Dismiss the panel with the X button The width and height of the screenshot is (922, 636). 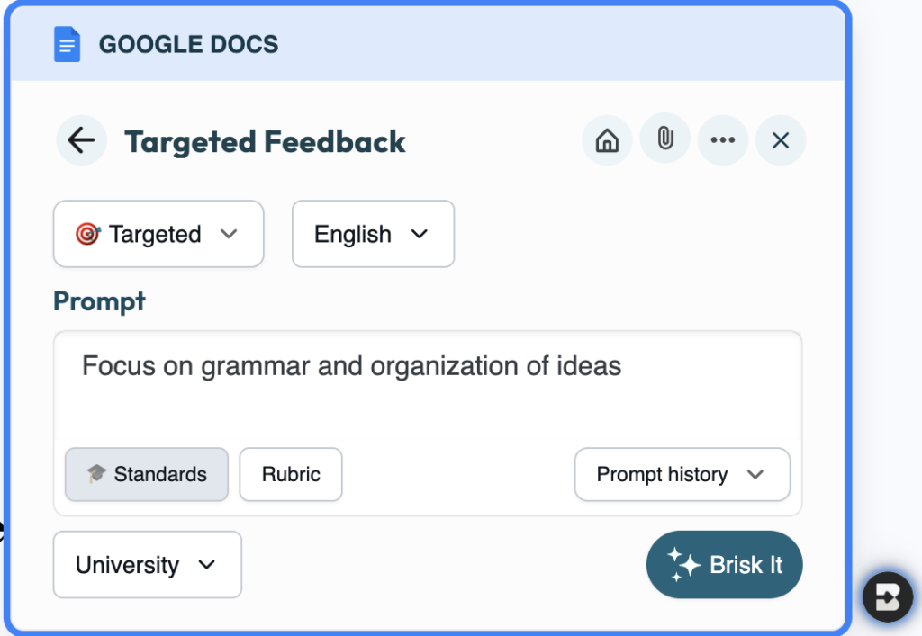click(x=780, y=140)
